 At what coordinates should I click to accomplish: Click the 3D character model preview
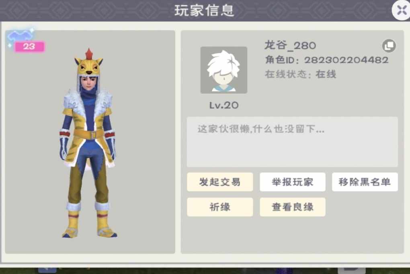pyautogui.click(x=89, y=143)
